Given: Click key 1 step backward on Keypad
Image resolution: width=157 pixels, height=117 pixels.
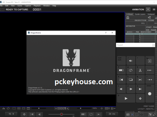Looking at the screenshot, I should pos(121,89).
